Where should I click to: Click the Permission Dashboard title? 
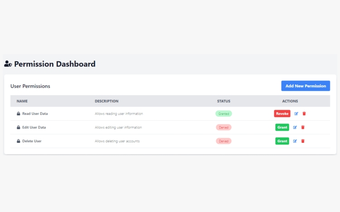coord(55,64)
